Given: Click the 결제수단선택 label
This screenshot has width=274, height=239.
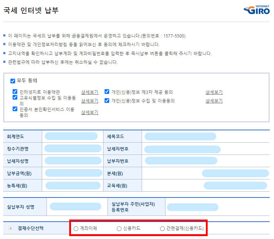Looking at the screenshot, I should 31,228.
